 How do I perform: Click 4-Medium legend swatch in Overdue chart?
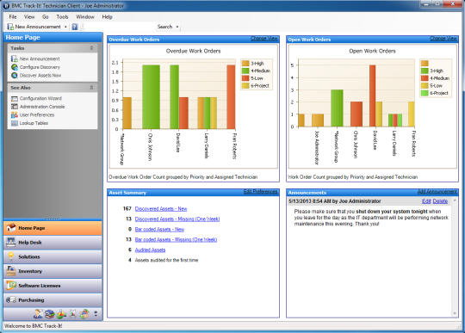(x=245, y=71)
